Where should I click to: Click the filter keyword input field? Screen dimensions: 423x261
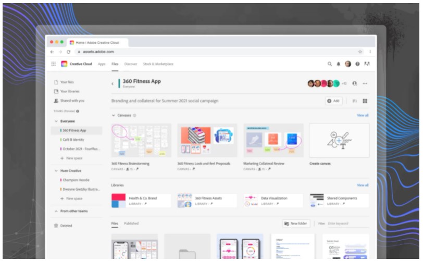click(349, 223)
